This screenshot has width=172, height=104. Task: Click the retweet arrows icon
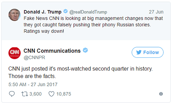pos(25,94)
